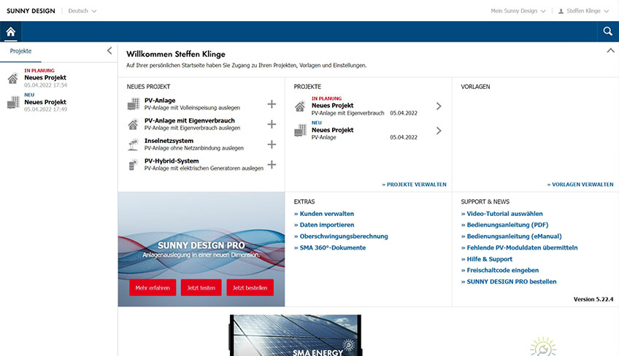Add PV-Hybrid-System with plus icon
This screenshot has width=619, height=356.
pyautogui.click(x=272, y=165)
